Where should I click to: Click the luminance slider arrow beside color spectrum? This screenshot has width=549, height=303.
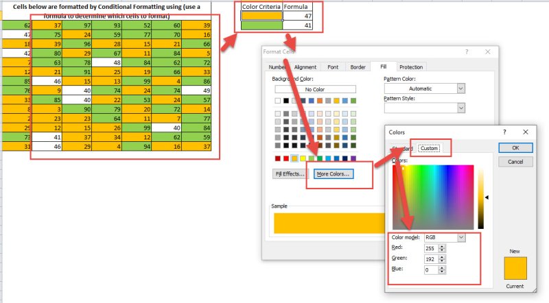point(488,197)
